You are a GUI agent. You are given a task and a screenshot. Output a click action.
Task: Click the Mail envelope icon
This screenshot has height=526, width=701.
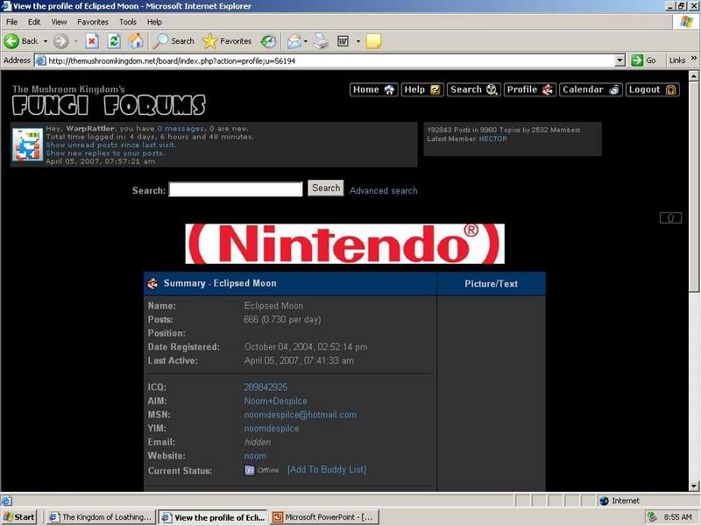[x=294, y=41]
